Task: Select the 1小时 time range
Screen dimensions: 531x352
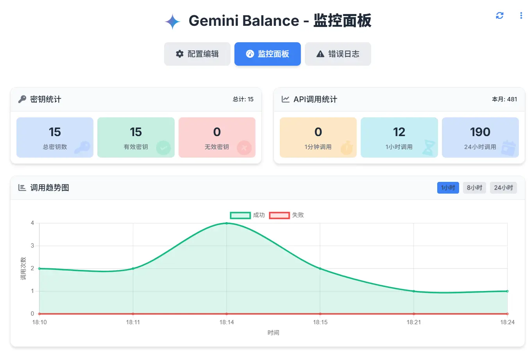Action: [448, 188]
